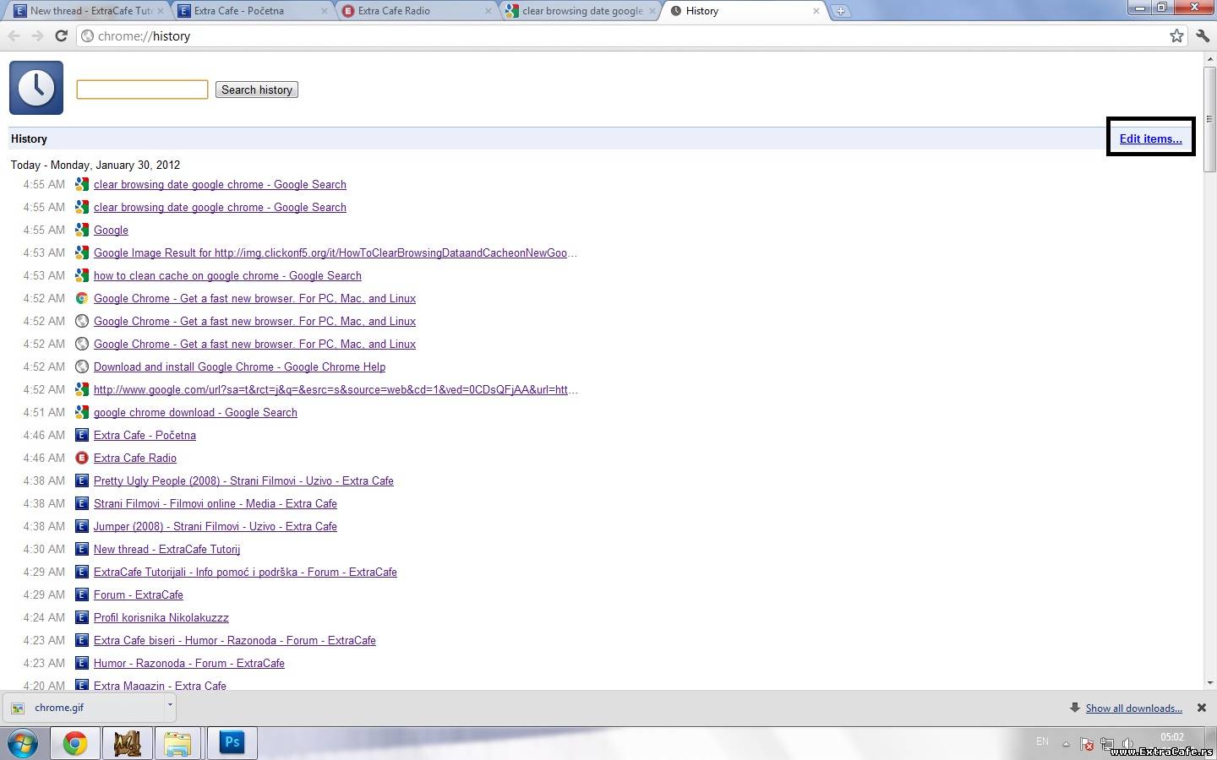This screenshot has width=1217, height=760.
Task: Open a new tab with the plus button
Action: (x=840, y=11)
